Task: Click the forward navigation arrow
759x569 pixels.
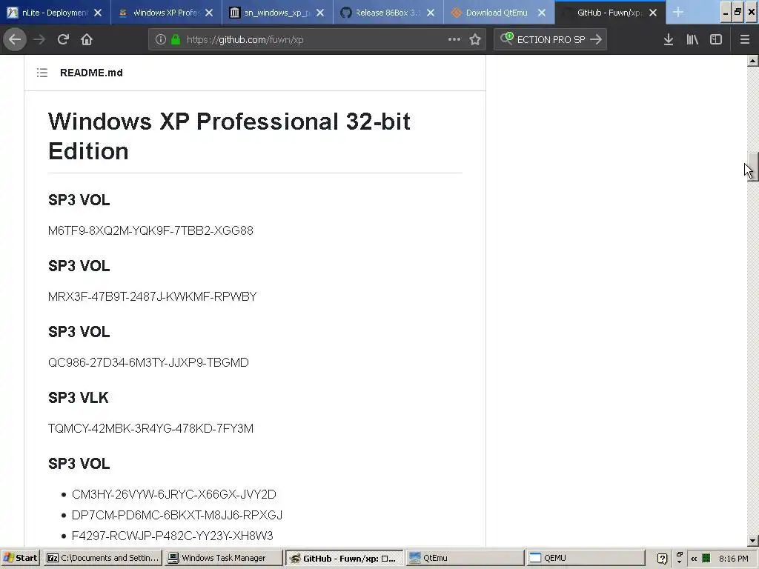Action: 39,40
